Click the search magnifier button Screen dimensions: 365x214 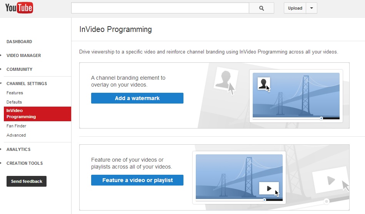coord(262,8)
